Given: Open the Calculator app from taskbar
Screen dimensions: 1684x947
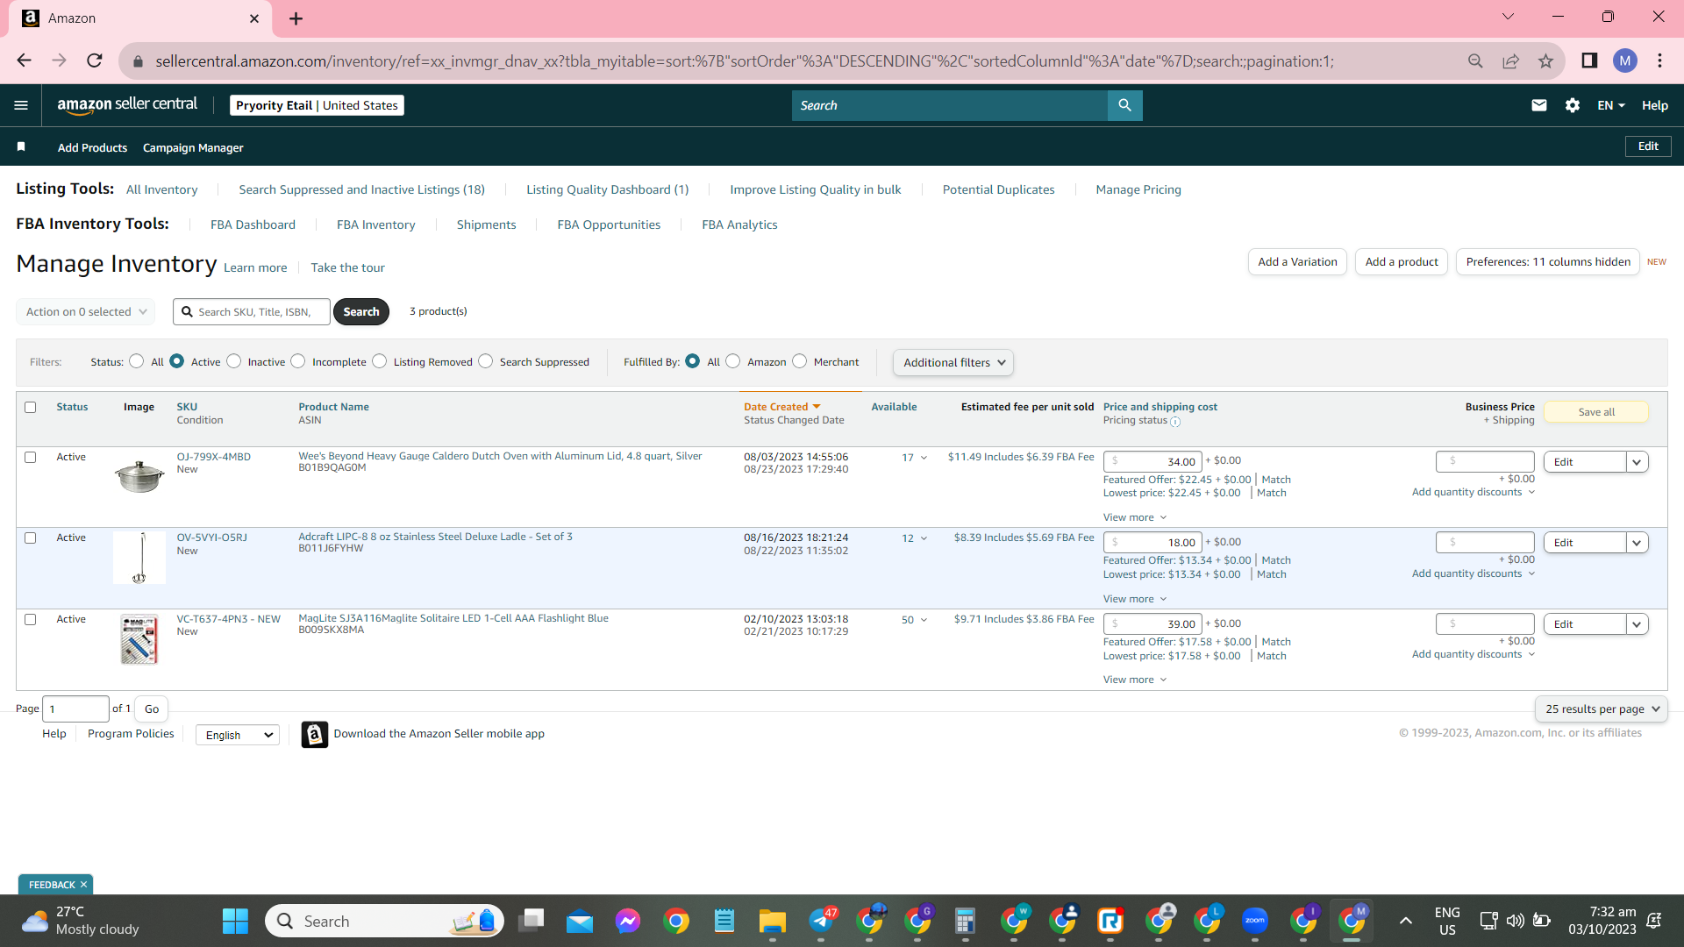Looking at the screenshot, I should click(x=966, y=921).
